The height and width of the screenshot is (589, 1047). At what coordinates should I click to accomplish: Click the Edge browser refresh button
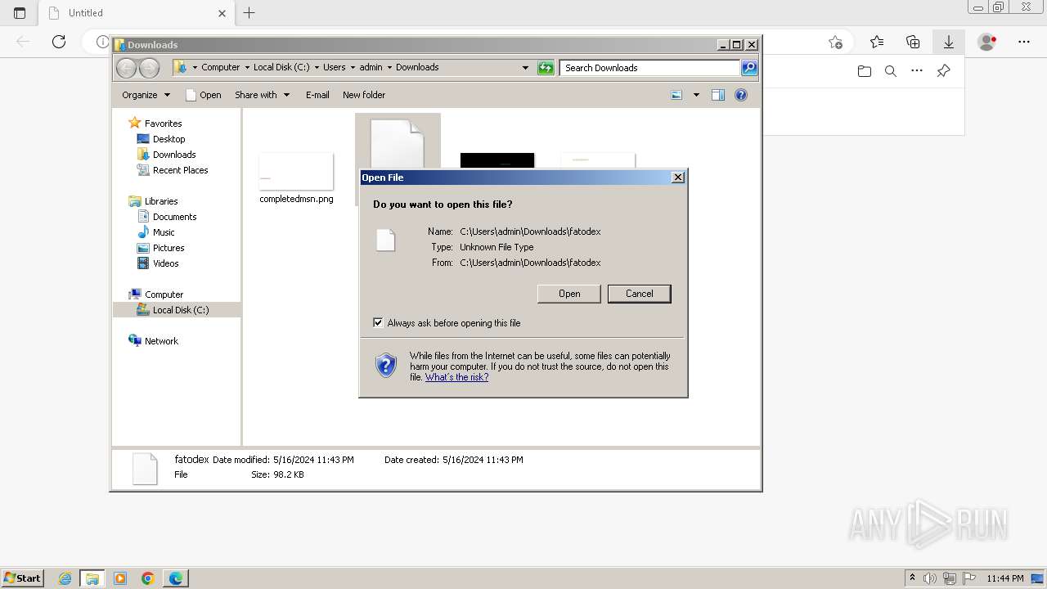click(x=59, y=42)
